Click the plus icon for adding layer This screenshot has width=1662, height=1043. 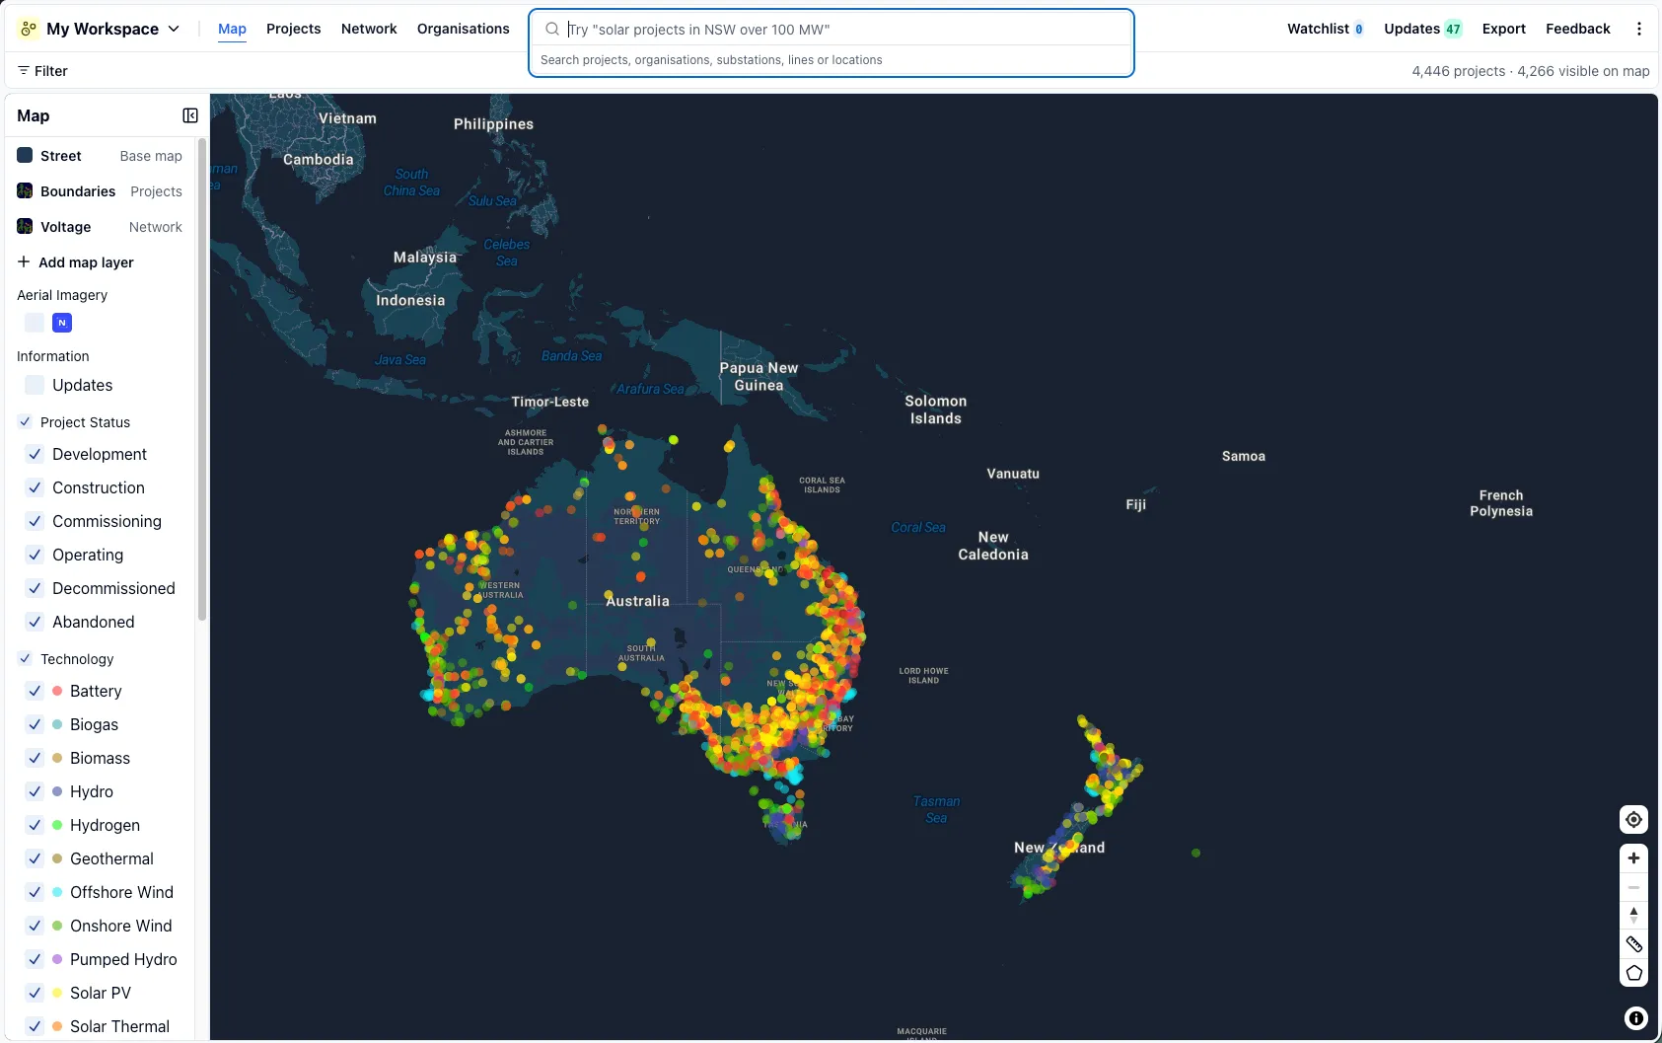[x=24, y=261]
